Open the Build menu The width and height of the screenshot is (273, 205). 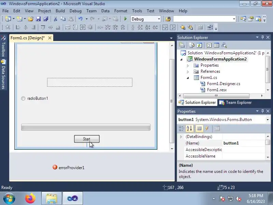(60, 11)
